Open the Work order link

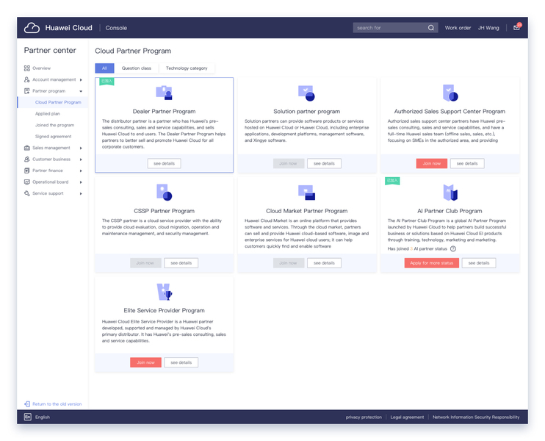(458, 28)
